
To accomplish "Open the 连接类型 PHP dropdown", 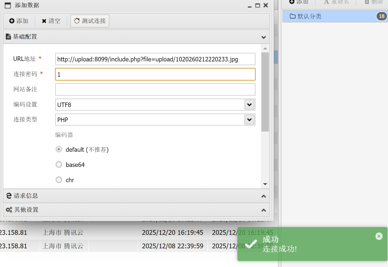I will [x=249, y=120].
